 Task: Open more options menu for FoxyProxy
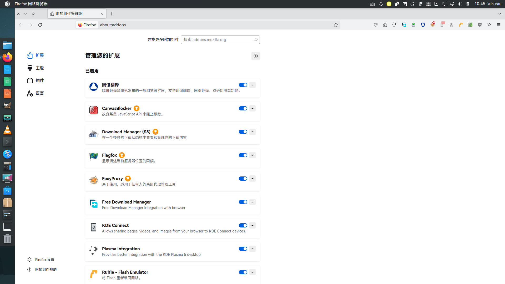click(252, 179)
